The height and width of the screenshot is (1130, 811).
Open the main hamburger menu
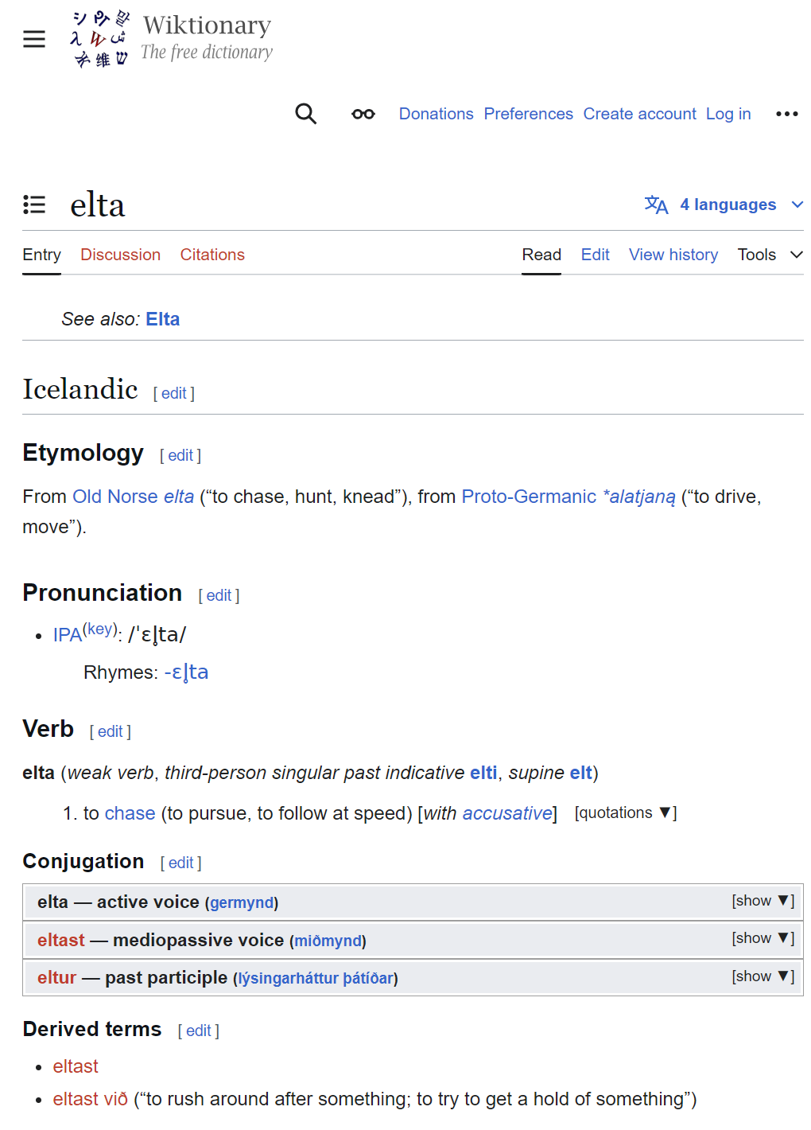coord(34,39)
